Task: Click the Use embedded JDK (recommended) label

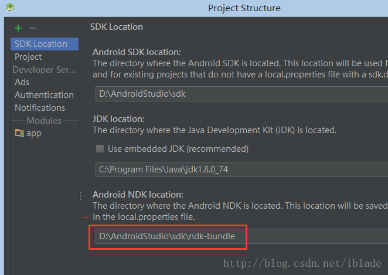Action: tap(178, 149)
